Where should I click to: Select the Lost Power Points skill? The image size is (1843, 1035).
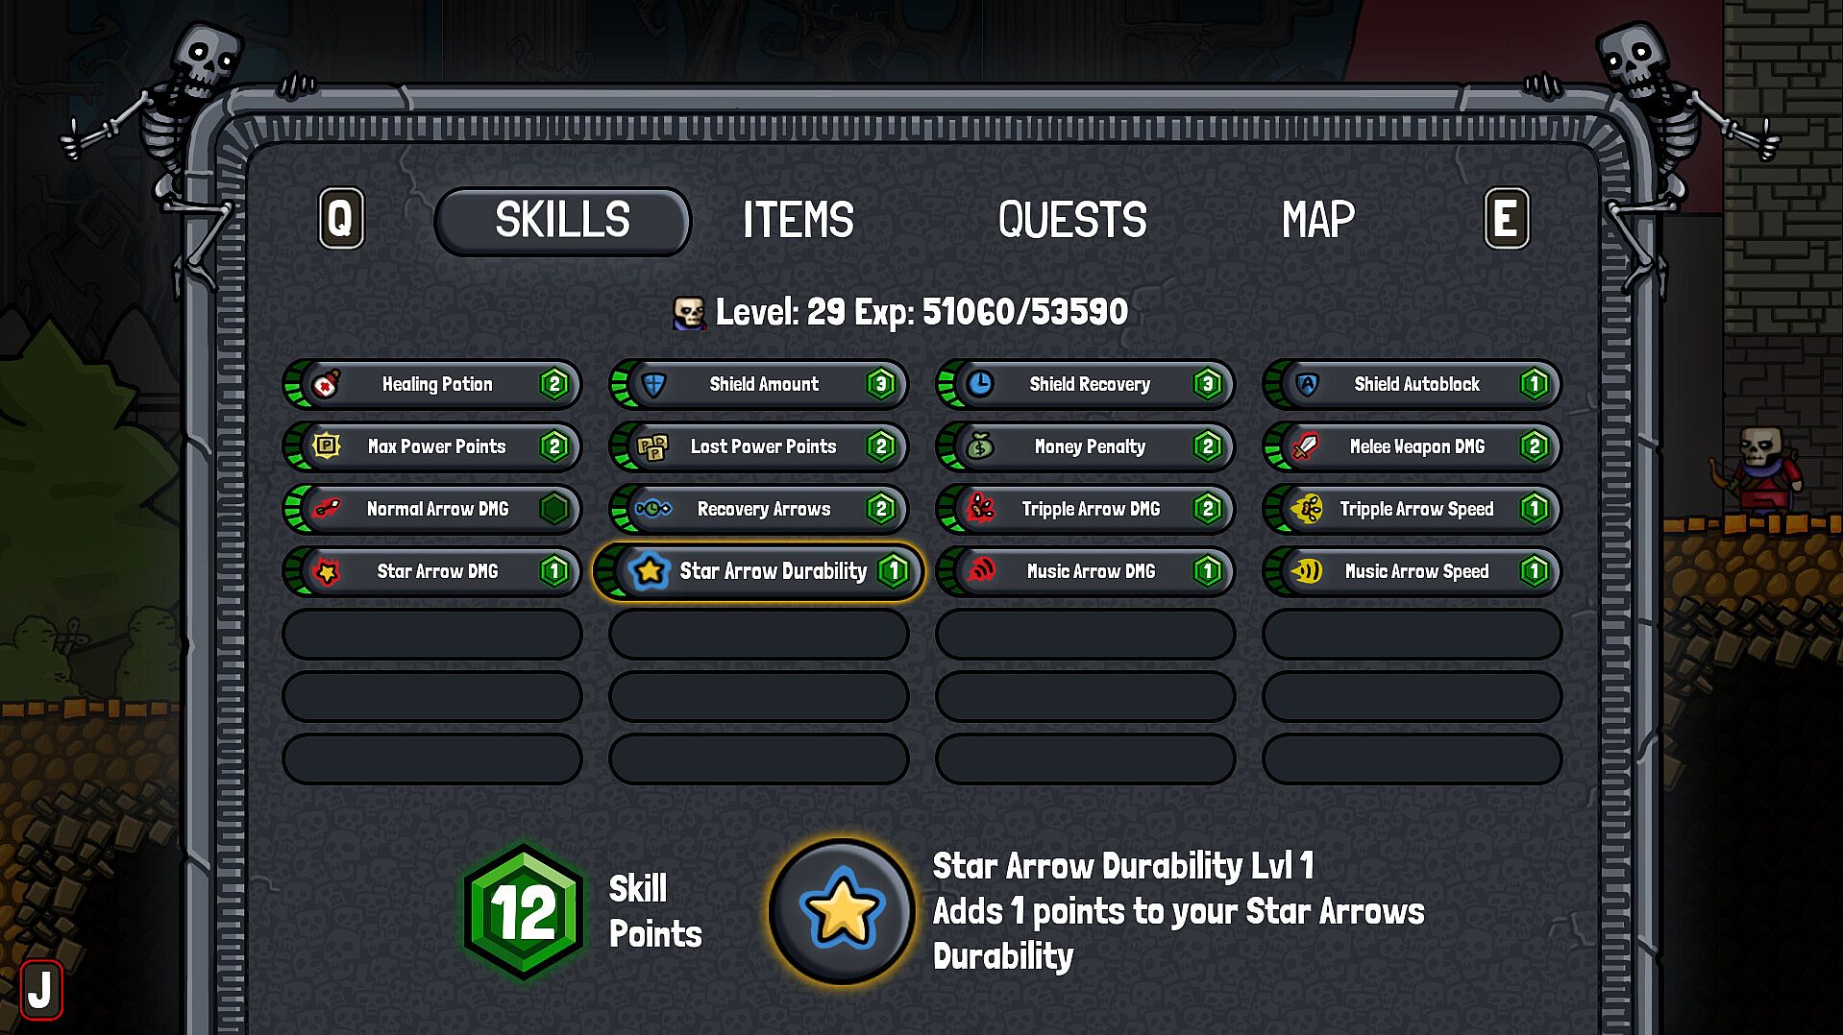tap(759, 446)
